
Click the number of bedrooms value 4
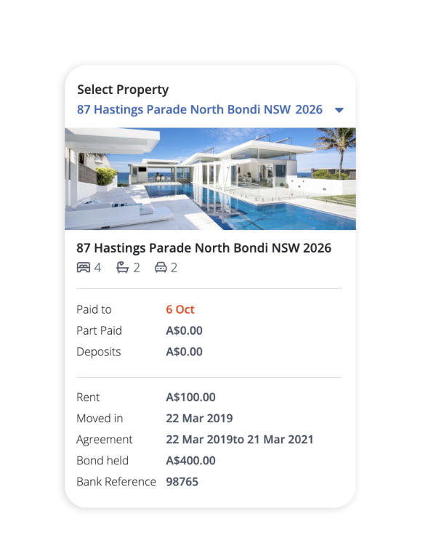[x=97, y=267]
